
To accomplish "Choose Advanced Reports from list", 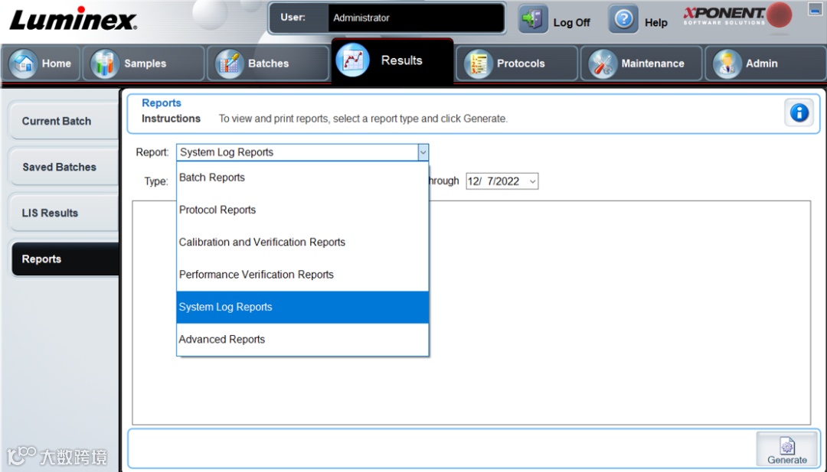I will pyautogui.click(x=302, y=339).
